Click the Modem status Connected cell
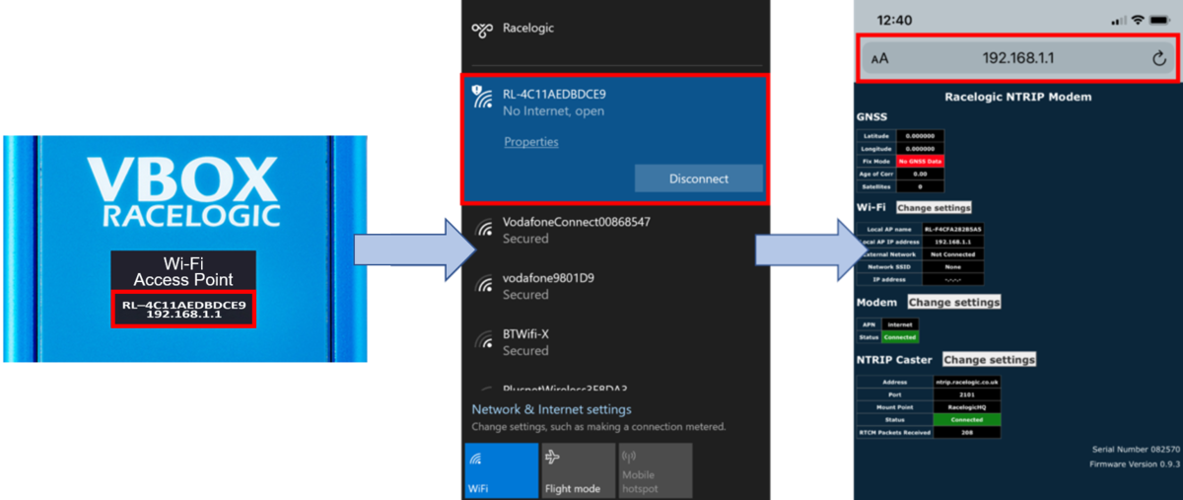 click(900, 337)
